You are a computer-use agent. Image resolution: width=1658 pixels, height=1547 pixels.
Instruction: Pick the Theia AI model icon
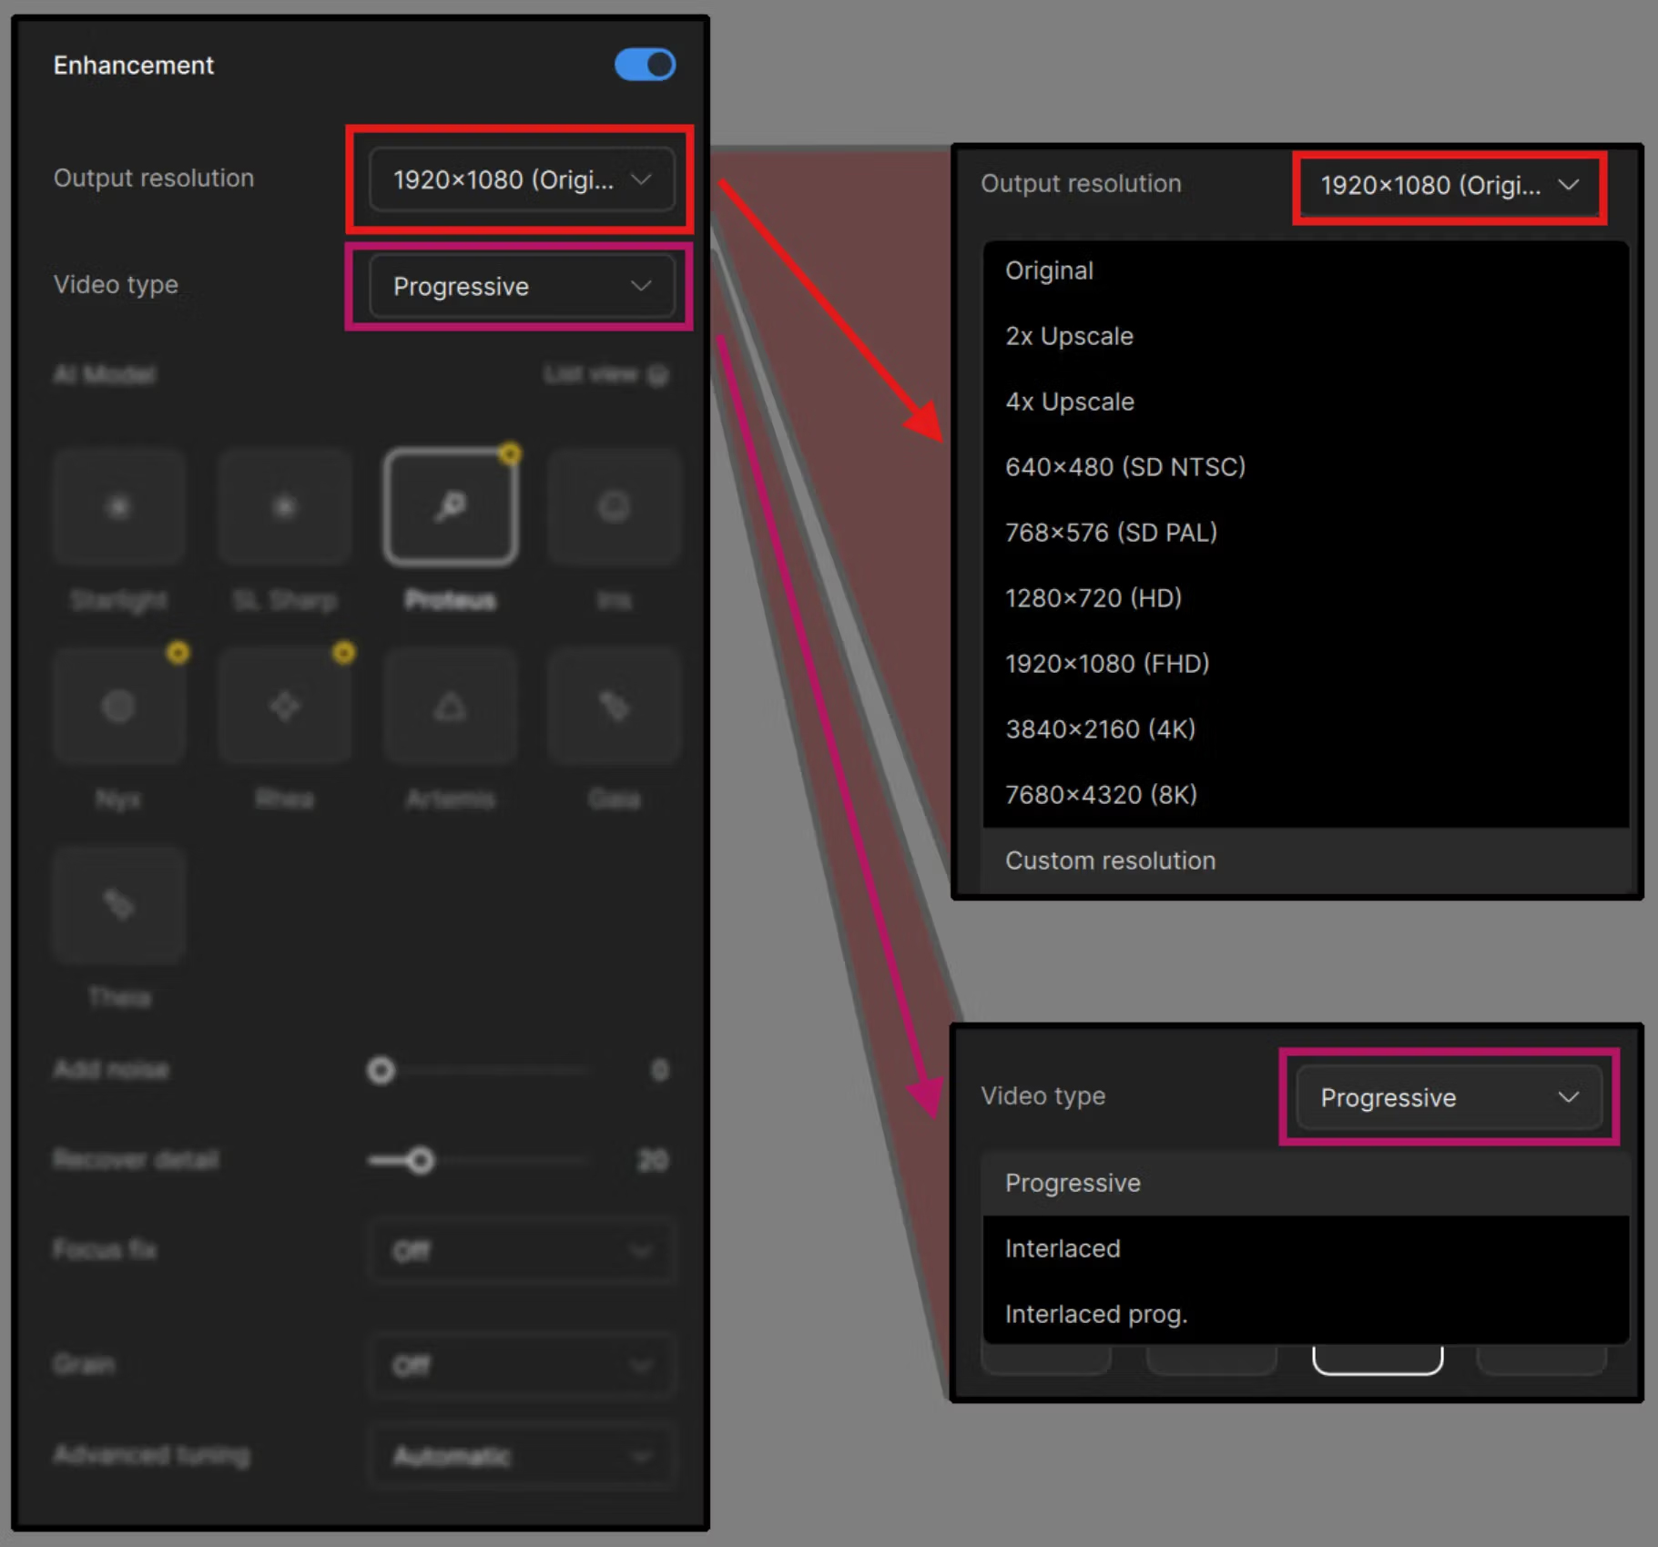(119, 904)
